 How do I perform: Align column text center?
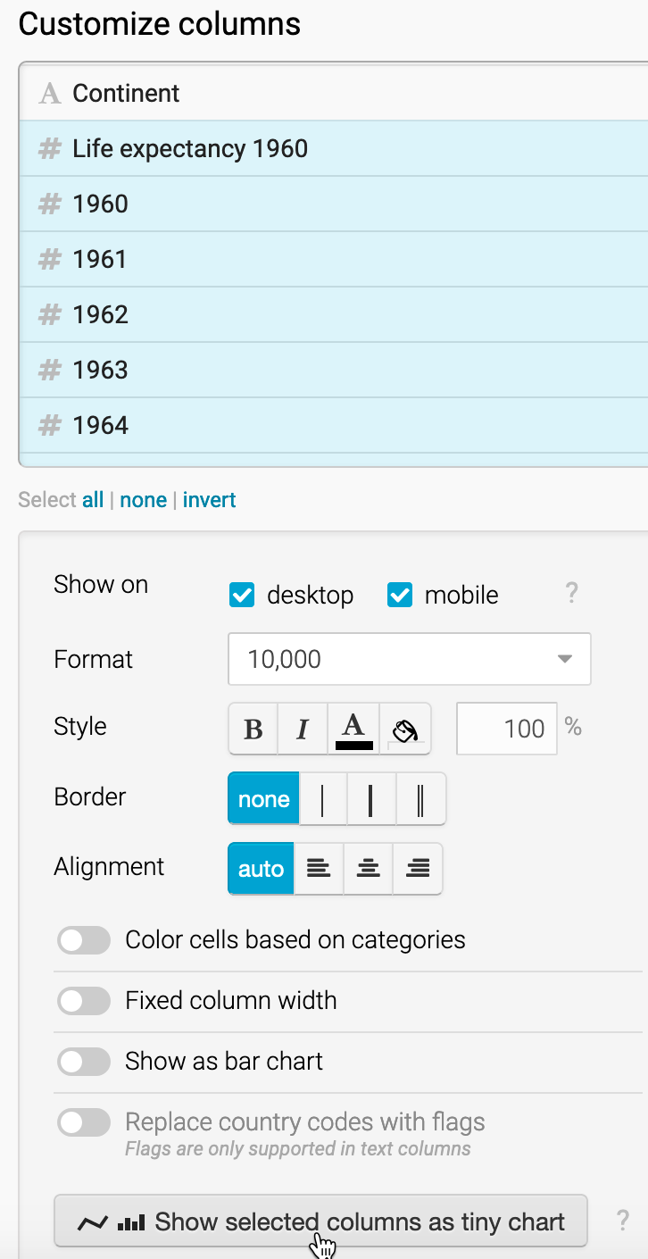point(368,869)
